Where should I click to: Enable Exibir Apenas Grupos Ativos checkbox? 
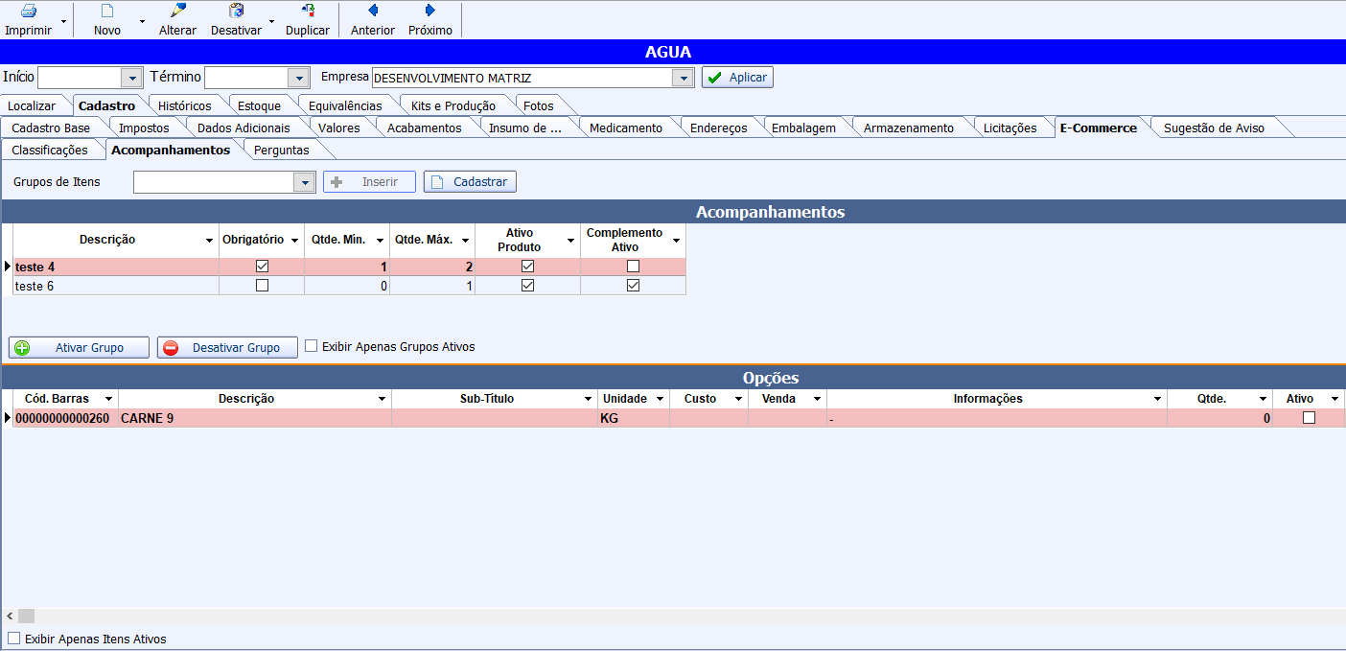(x=312, y=346)
